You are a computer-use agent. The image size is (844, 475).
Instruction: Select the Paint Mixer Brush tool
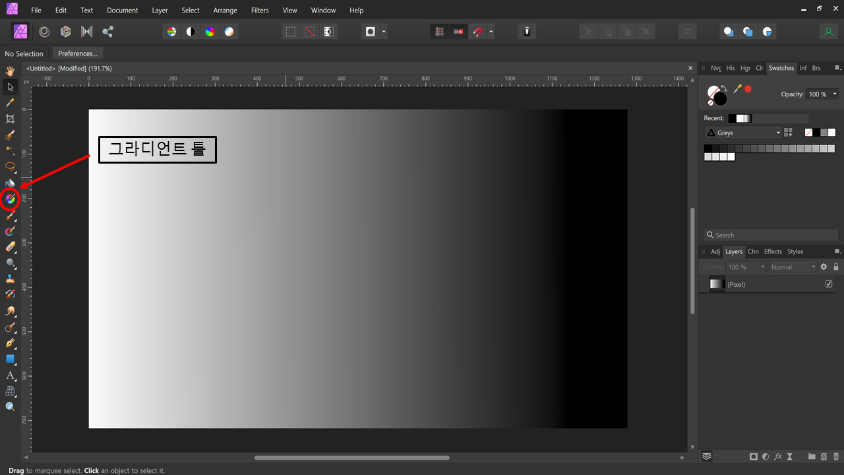click(10, 231)
